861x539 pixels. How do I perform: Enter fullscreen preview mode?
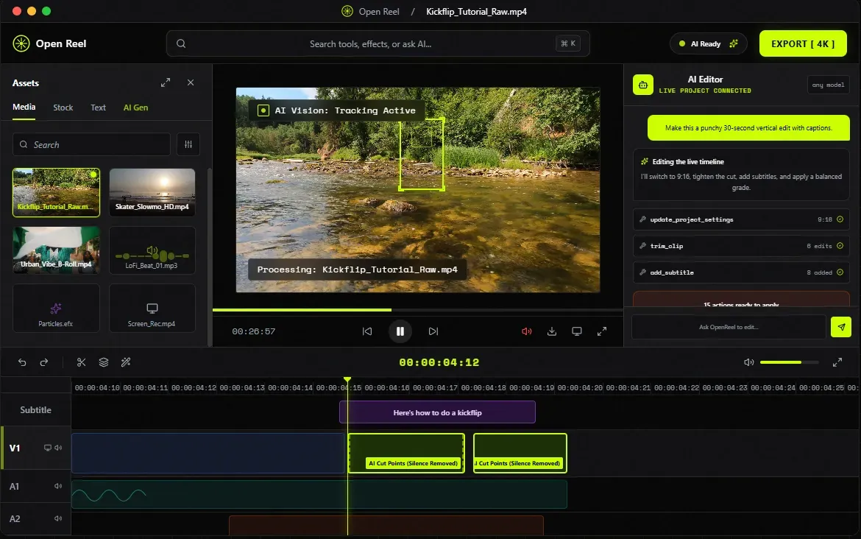coord(602,331)
